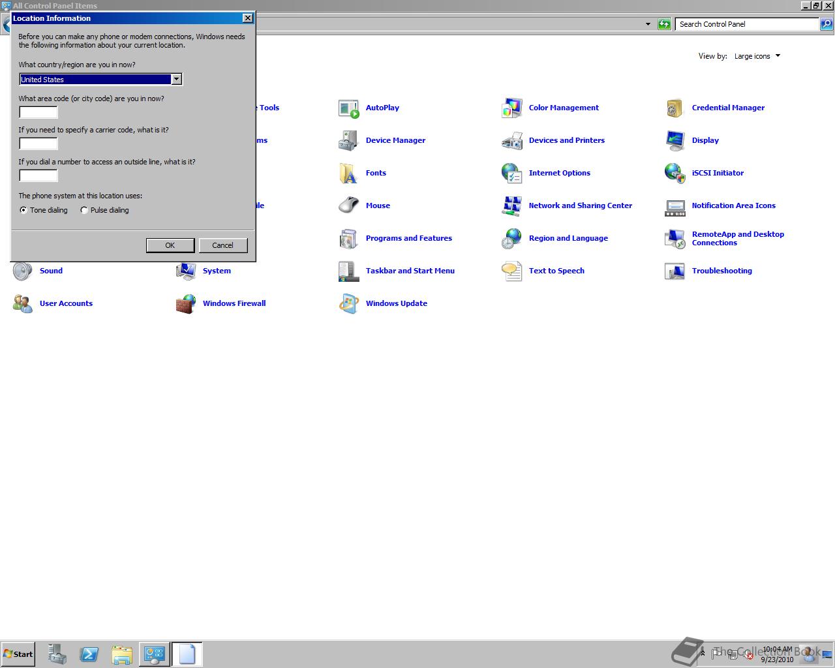835x668 pixels.
Task: Launch Server Manager from the taskbar
Action: pos(57,654)
